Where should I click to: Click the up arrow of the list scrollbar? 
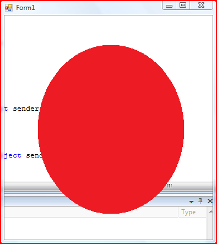(210, 212)
